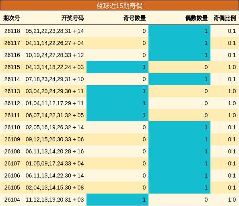Click the 1:0 ratio in row 26112
Viewport: 239px width, 206px height.
point(232,103)
